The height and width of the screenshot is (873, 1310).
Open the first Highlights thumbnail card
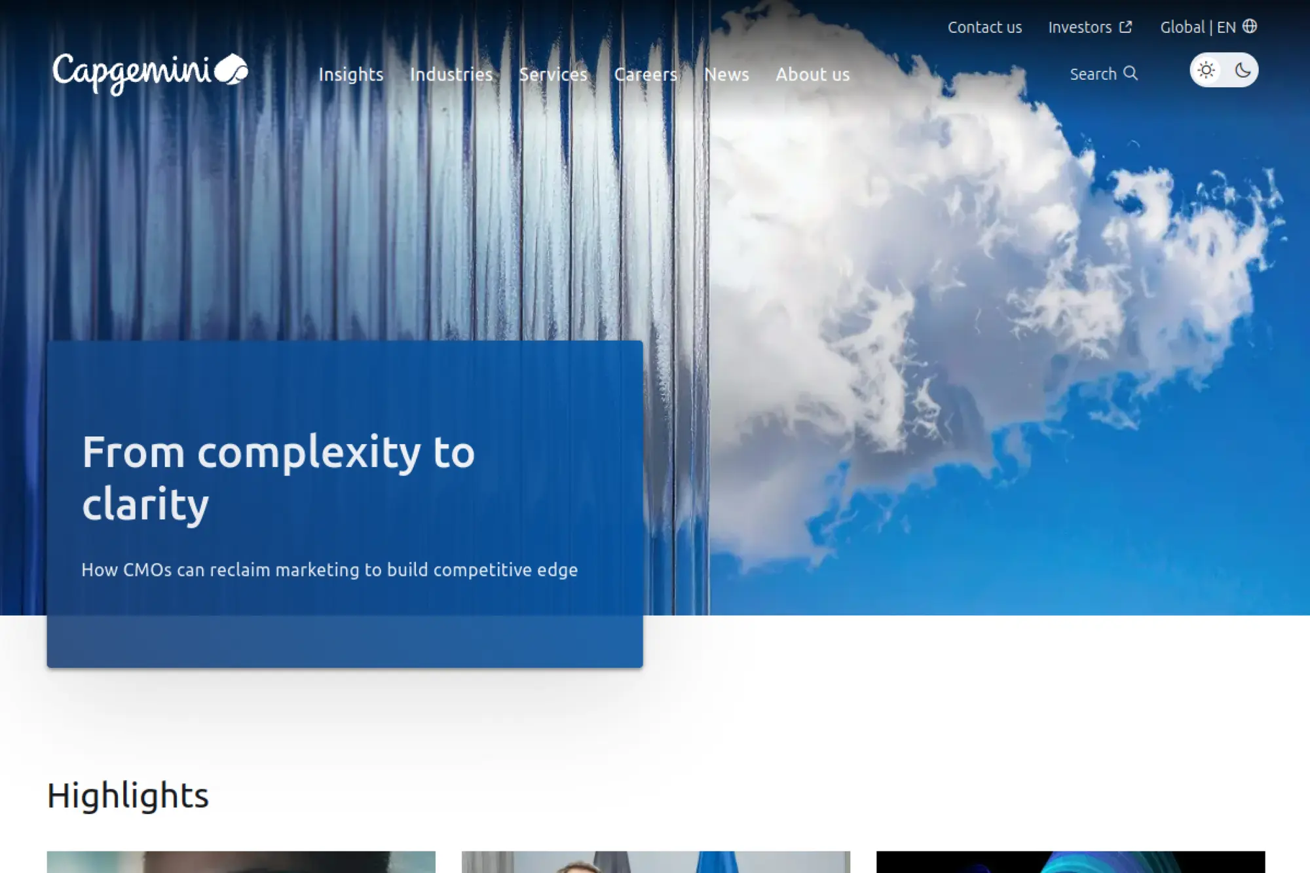pos(241,862)
